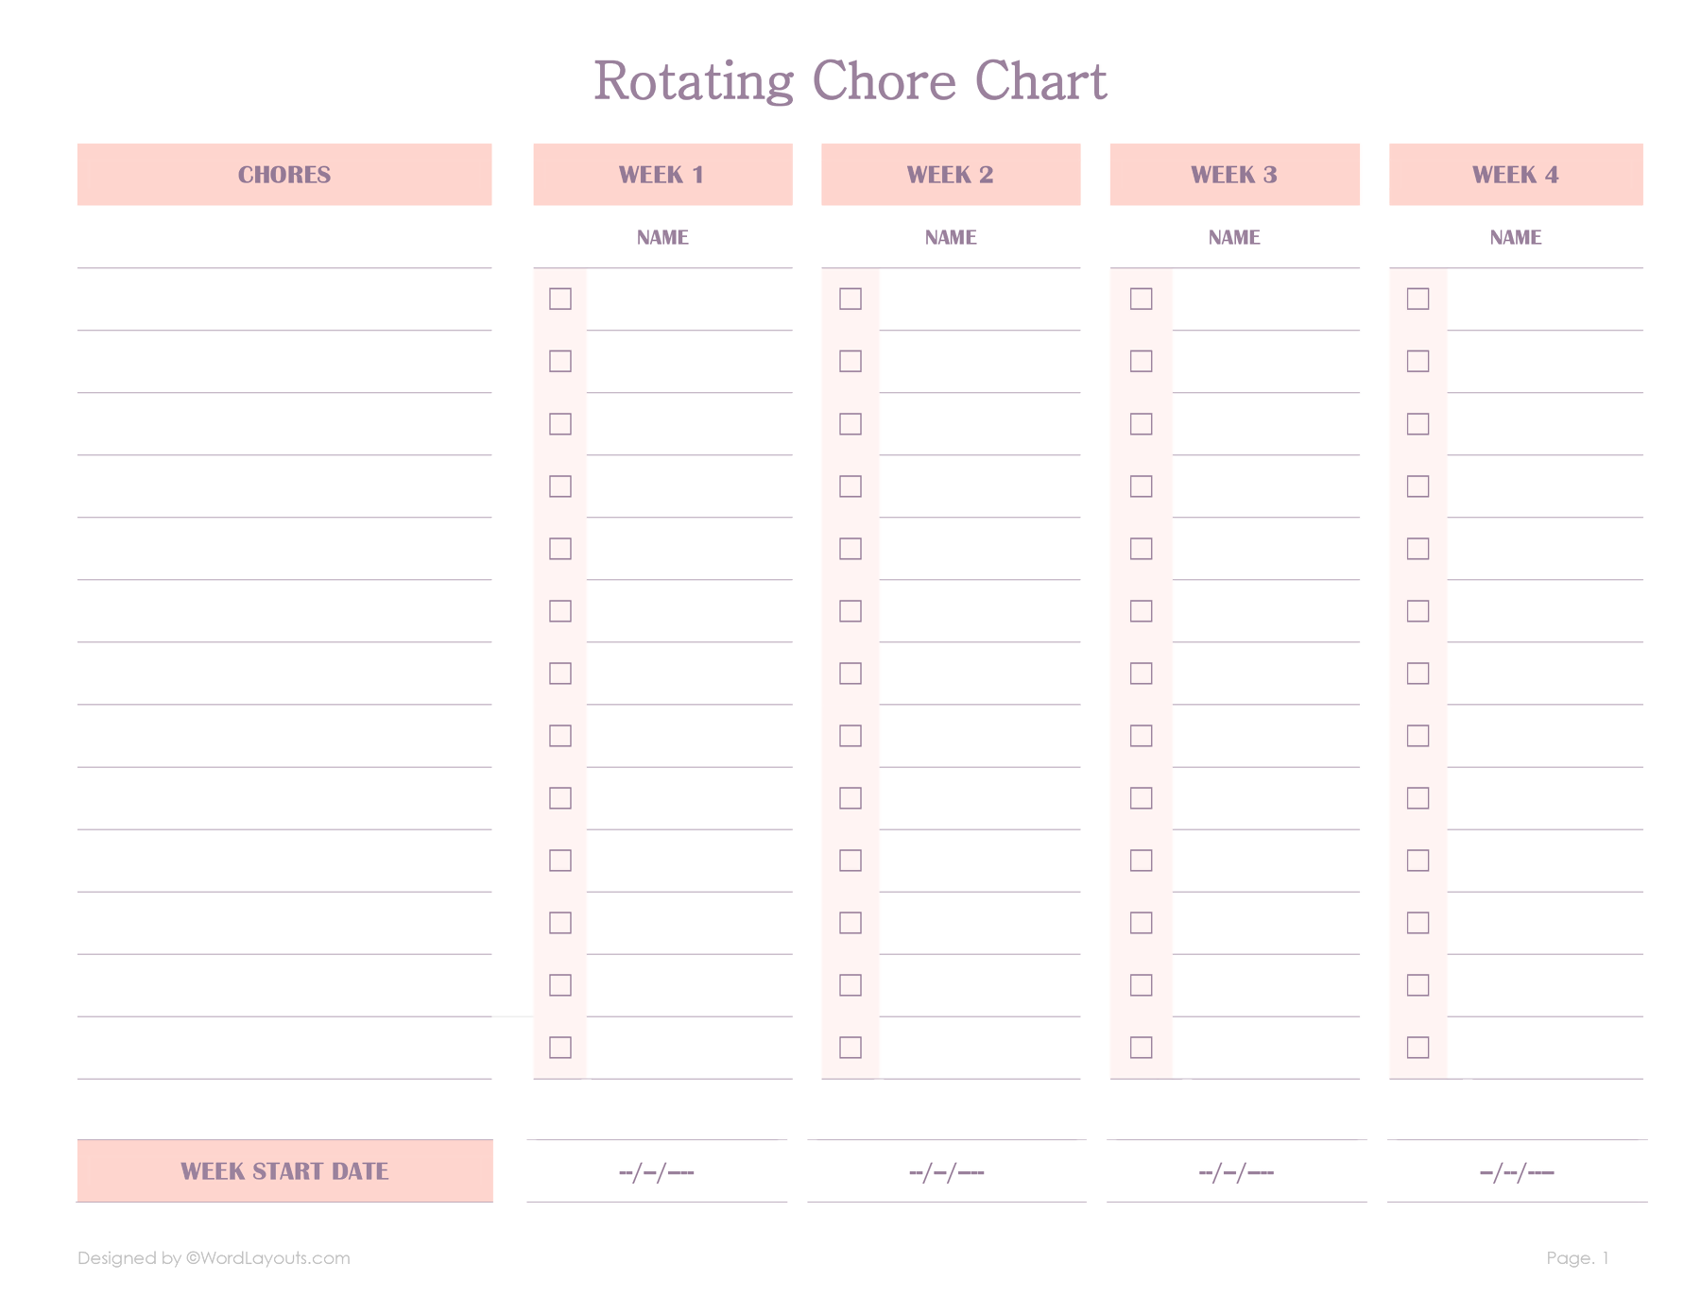Click the WEEK 4 header
The height and width of the screenshot is (1314, 1701).
pyautogui.click(x=1515, y=175)
